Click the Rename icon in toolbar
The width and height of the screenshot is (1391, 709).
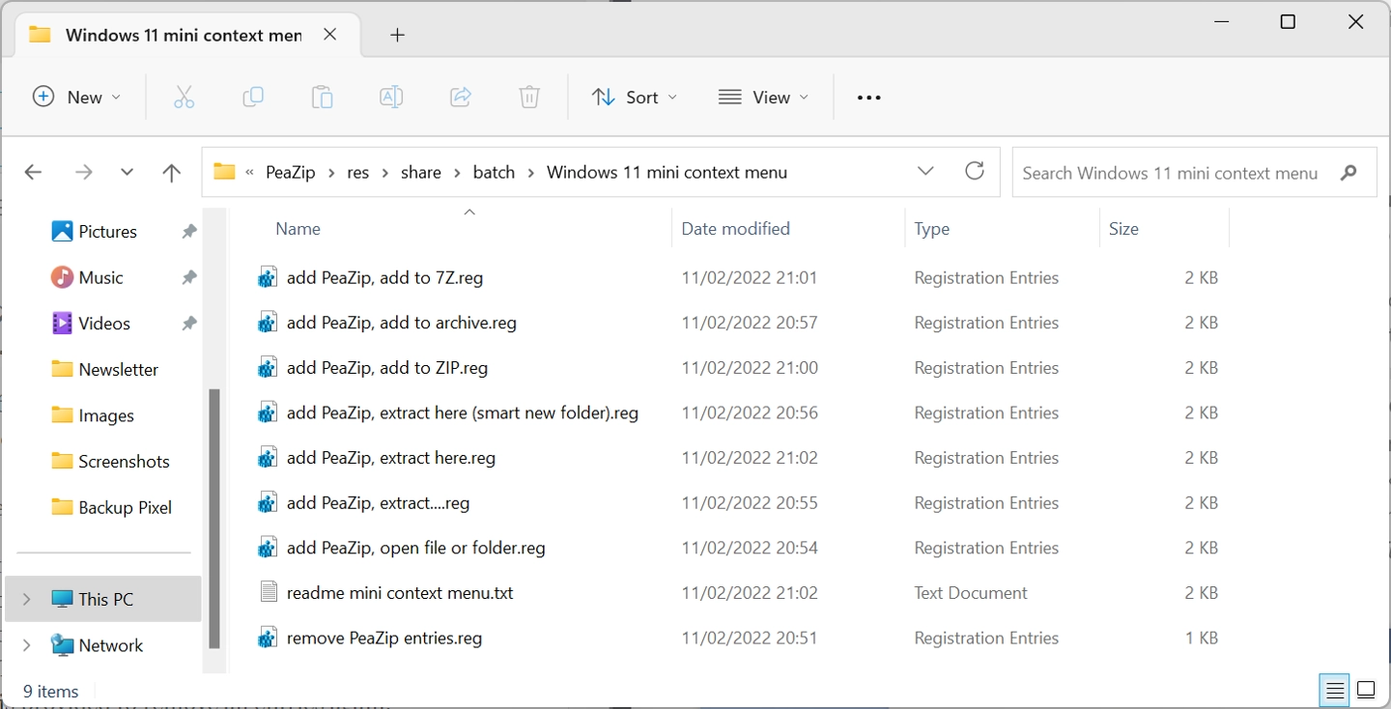[391, 97]
